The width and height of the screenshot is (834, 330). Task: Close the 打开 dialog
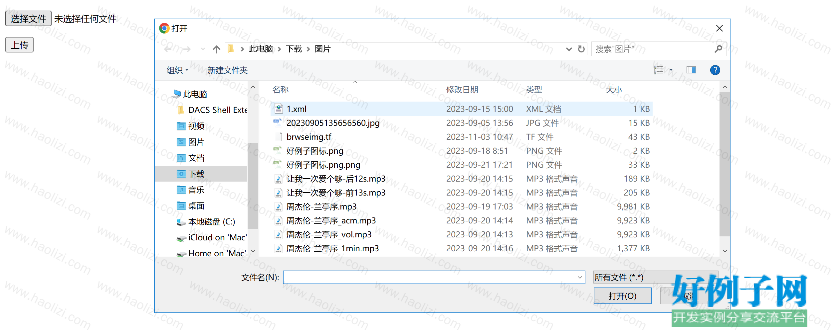(719, 29)
